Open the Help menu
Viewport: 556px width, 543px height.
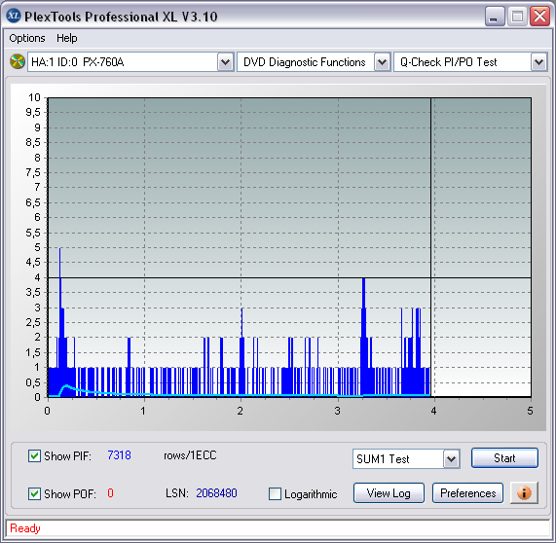(x=67, y=38)
